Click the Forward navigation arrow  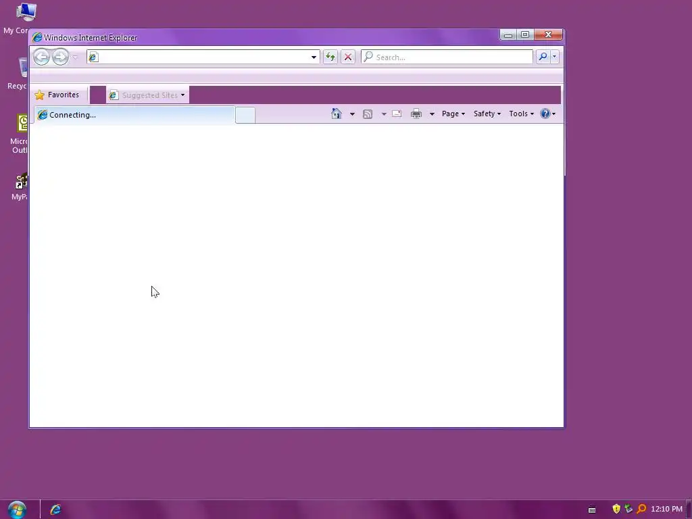(60, 57)
